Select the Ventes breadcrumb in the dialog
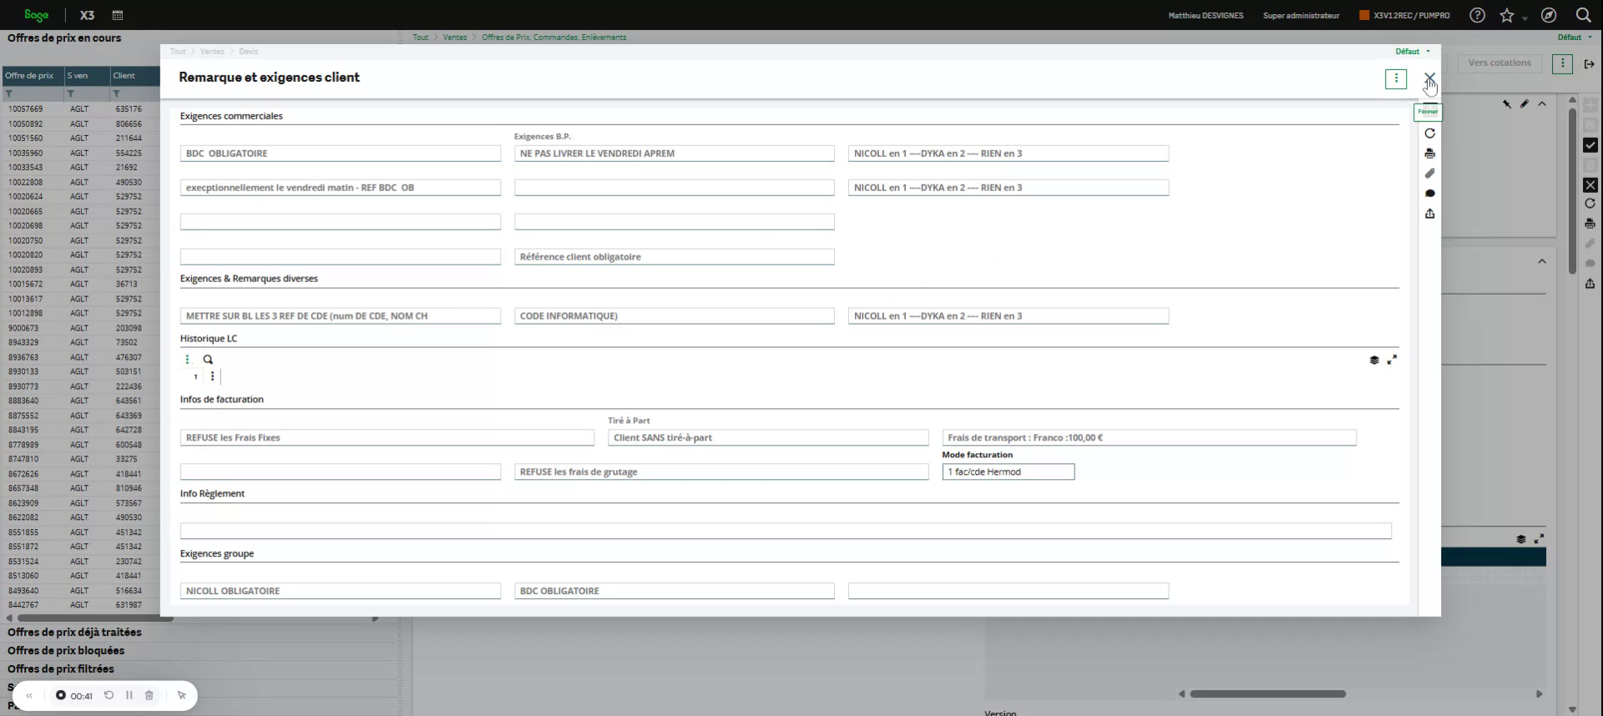Image resolution: width=1603 pixels, height=716 pixels. pos(212,52)
